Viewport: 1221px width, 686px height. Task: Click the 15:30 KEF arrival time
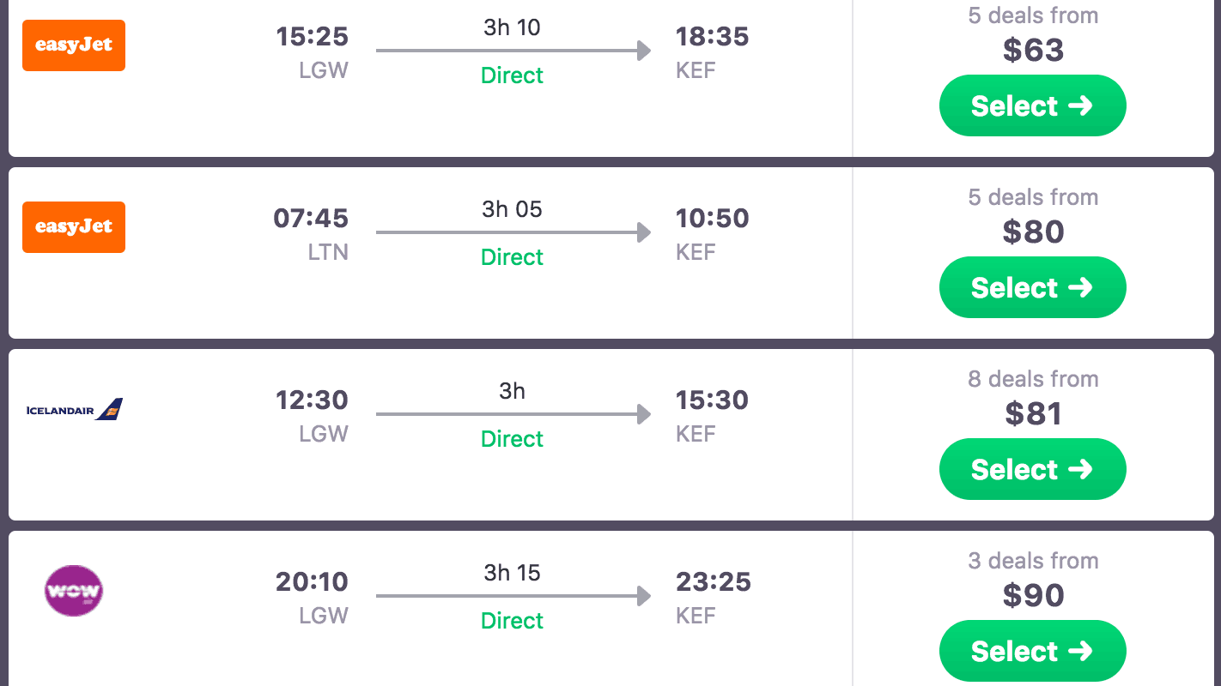pos(712,400)
